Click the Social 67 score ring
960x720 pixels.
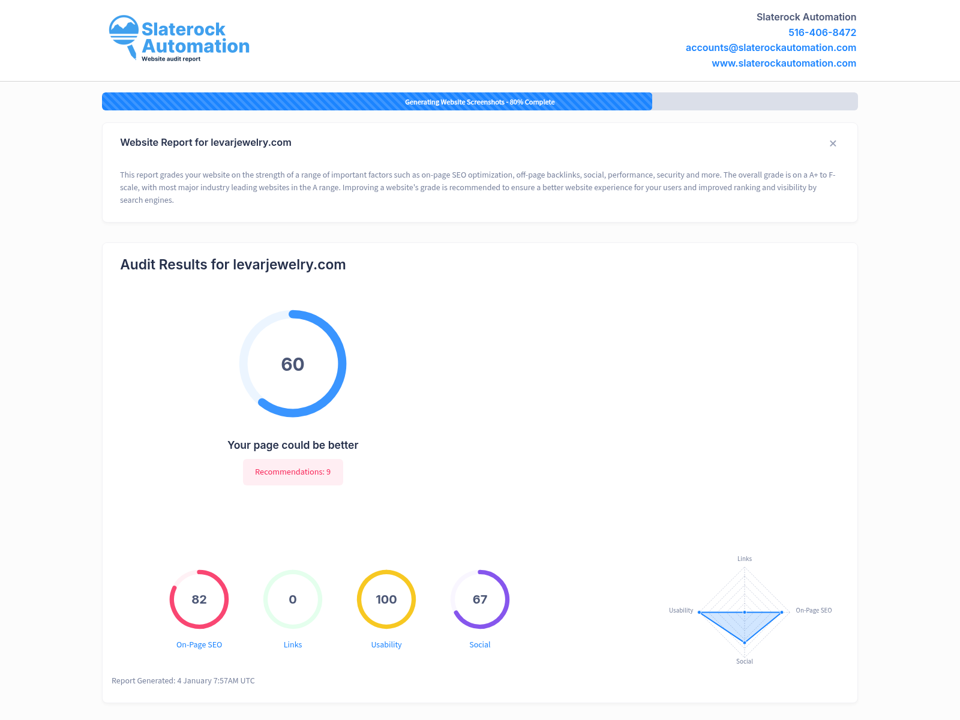tap(480, 599)
